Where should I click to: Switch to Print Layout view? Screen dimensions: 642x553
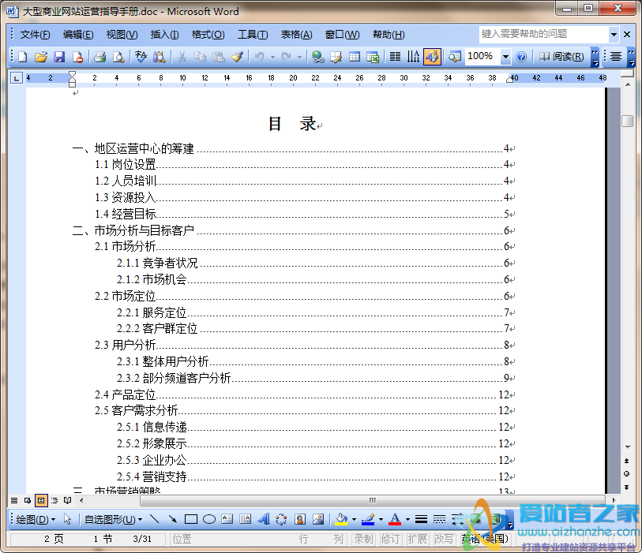[x=41, y=499]
